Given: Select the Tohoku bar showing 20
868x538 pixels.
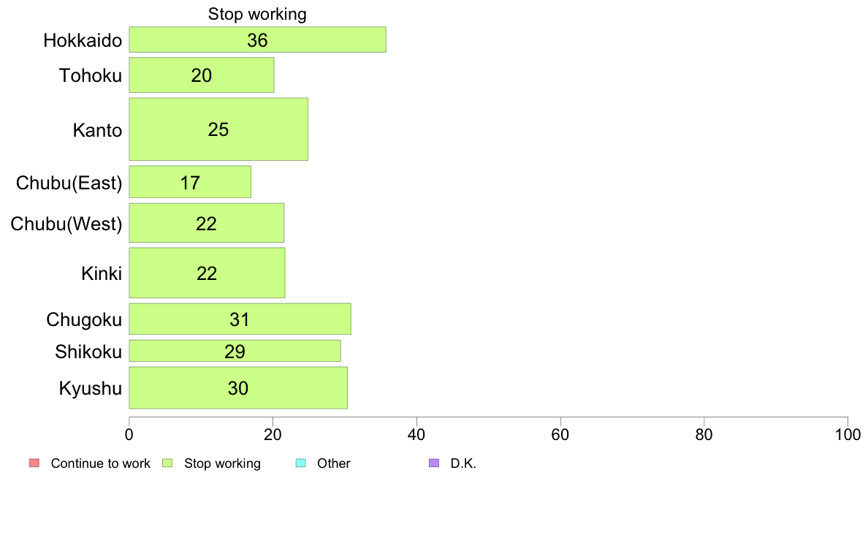Looking at the screenshot, I should click(x=202, y=75).
